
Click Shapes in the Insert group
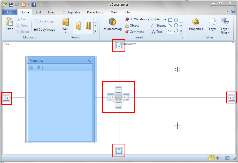[x=159, y=26]
